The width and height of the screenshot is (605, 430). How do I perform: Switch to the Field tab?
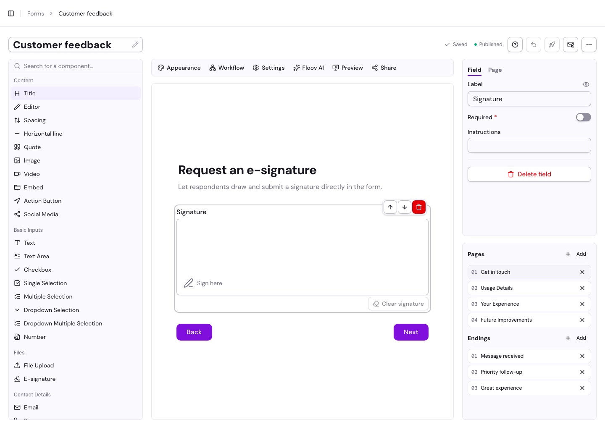[x=474, y=70]
